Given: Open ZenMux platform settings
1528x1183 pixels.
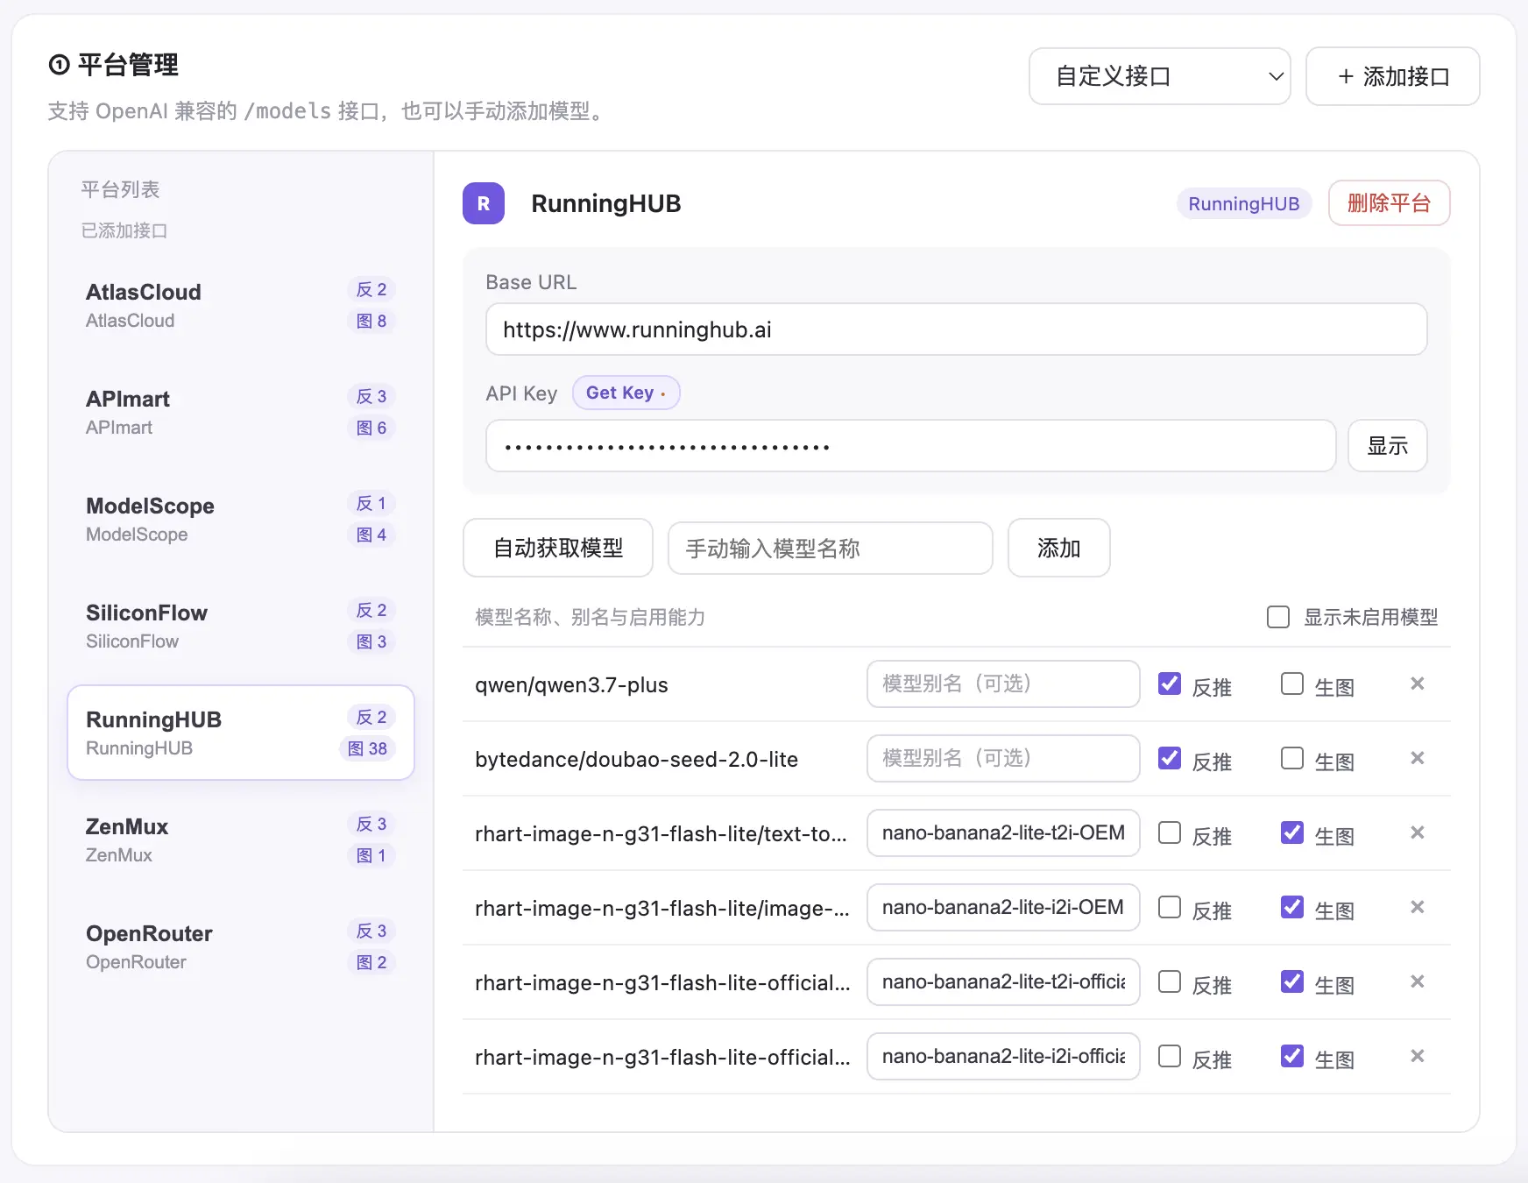Looking at the screenshot, I should (x=241, y=839).
